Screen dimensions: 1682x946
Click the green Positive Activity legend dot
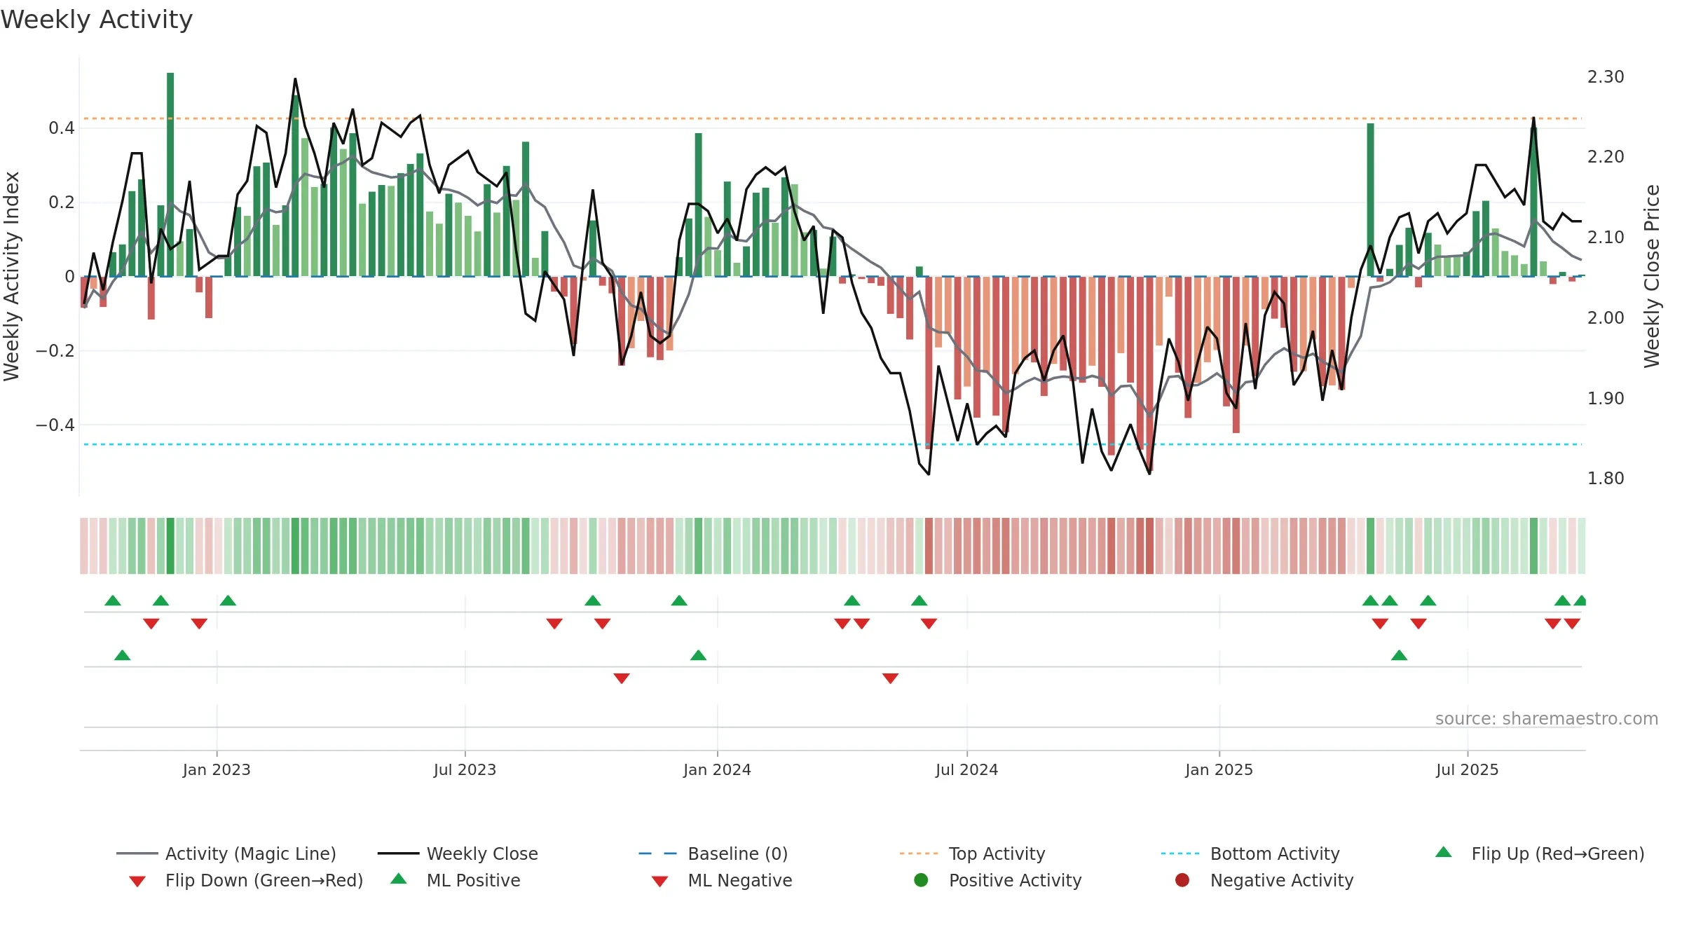tap(921, 880)
